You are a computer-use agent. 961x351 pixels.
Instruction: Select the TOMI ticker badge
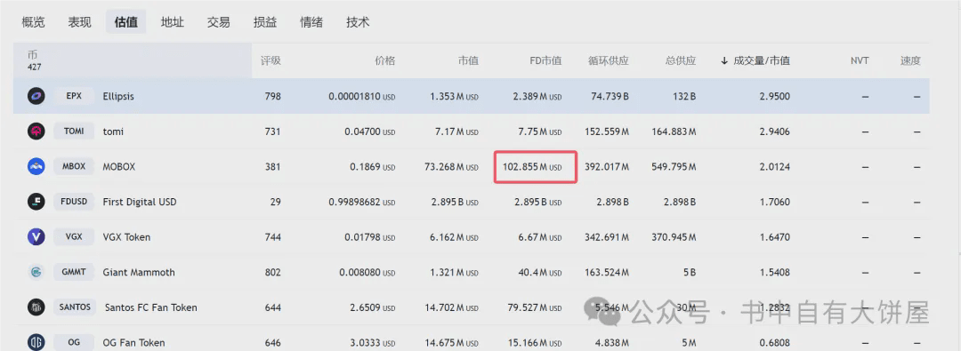click(x=74, y=132)
